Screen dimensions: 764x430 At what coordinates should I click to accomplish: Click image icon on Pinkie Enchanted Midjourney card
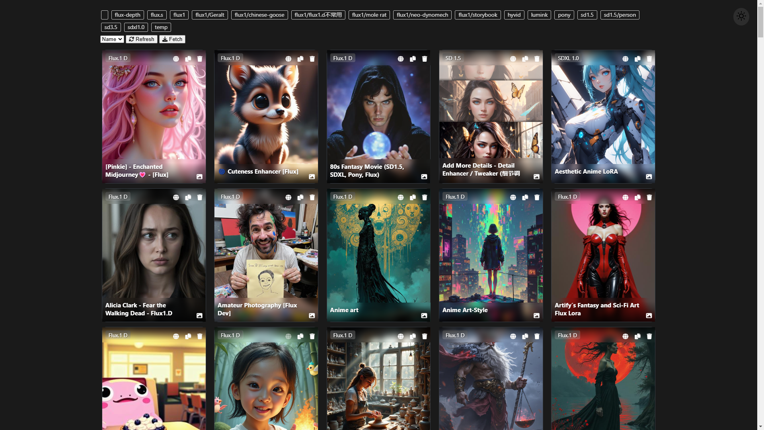pyautogui.click(x=199, y=176)
